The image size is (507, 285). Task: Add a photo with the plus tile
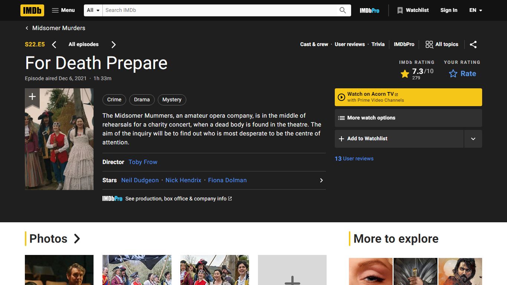pyautogui.click(x=292, y=270)
